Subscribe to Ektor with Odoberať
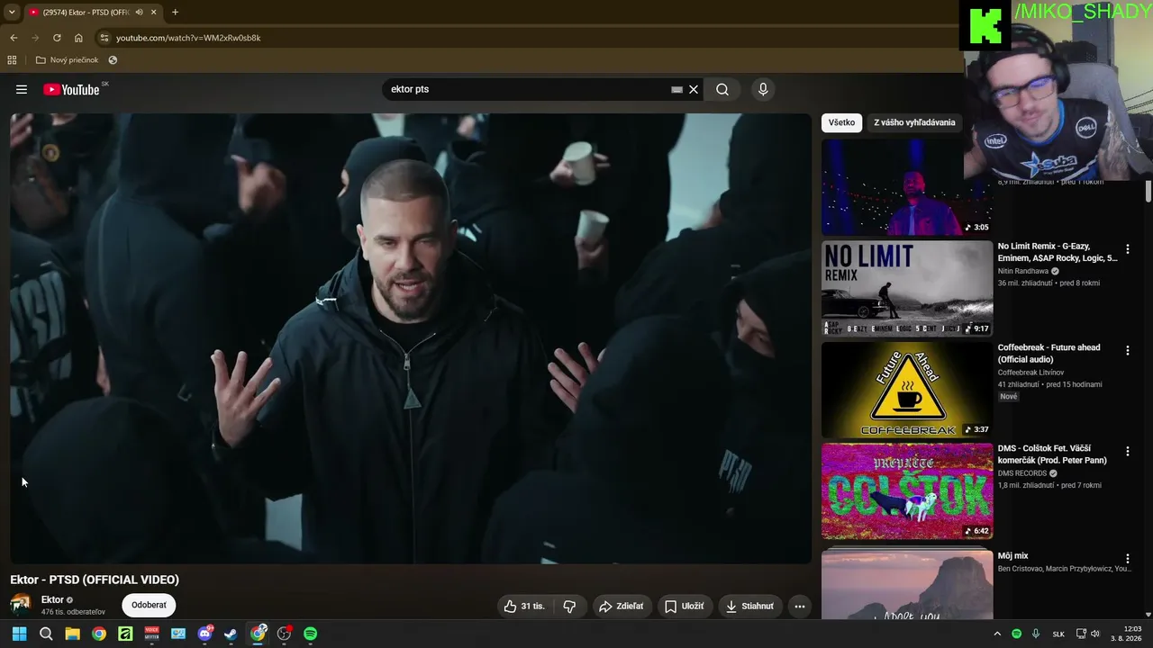The image size is (1153, 648). [149, 605]
